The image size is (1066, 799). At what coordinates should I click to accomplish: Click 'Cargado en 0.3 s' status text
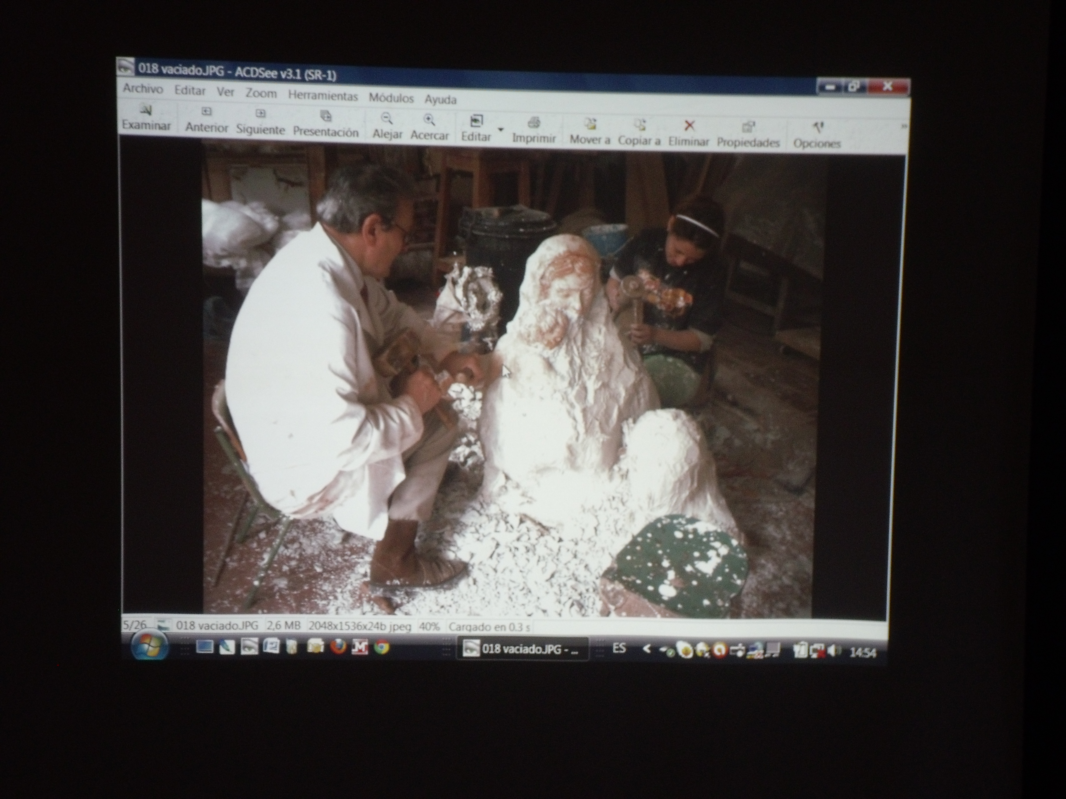tap(489, 628)
